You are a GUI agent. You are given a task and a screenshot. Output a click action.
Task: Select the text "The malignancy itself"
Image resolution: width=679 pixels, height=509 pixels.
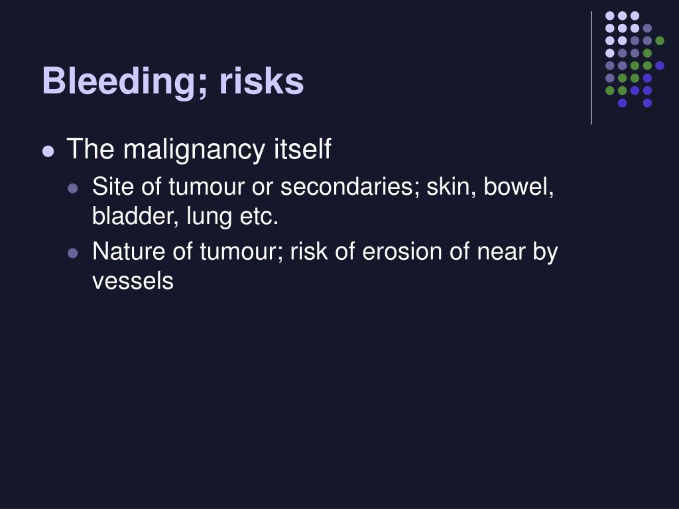coord(198,149)
